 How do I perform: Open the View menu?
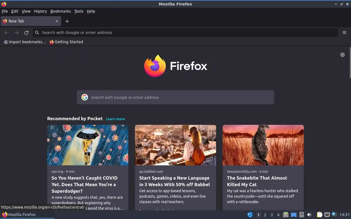coord(26,11)
